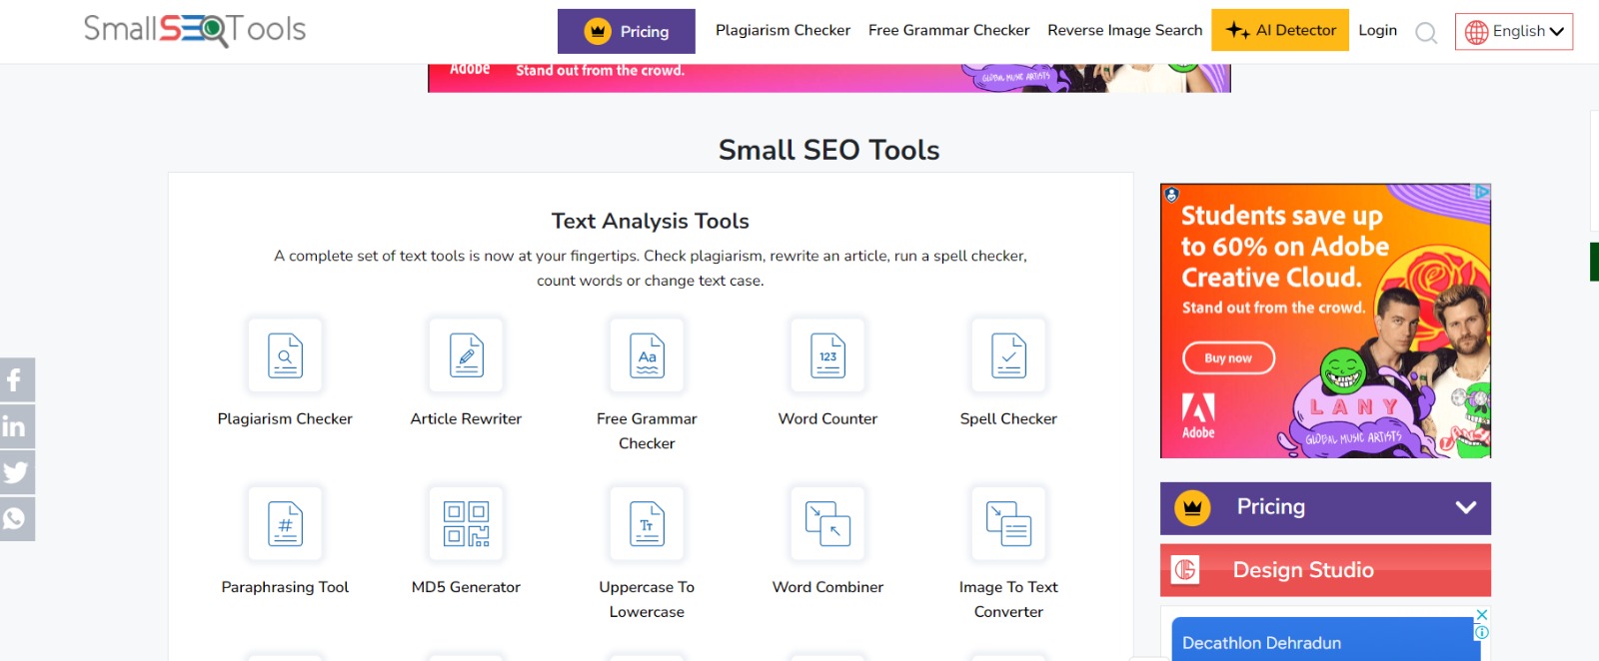This screenshot has height=661, width=1599.
Task: Select the Article Rewriter icon
Action: tap(466, 355)
